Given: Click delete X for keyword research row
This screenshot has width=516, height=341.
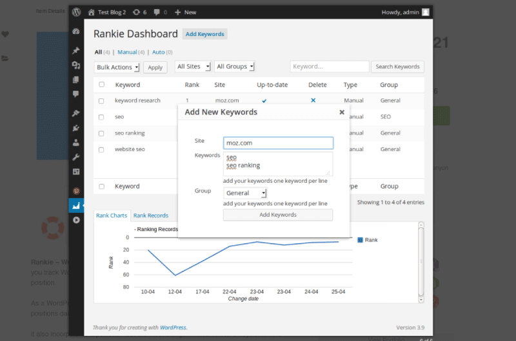Looking at the screenshot, I should pos(313,100).
